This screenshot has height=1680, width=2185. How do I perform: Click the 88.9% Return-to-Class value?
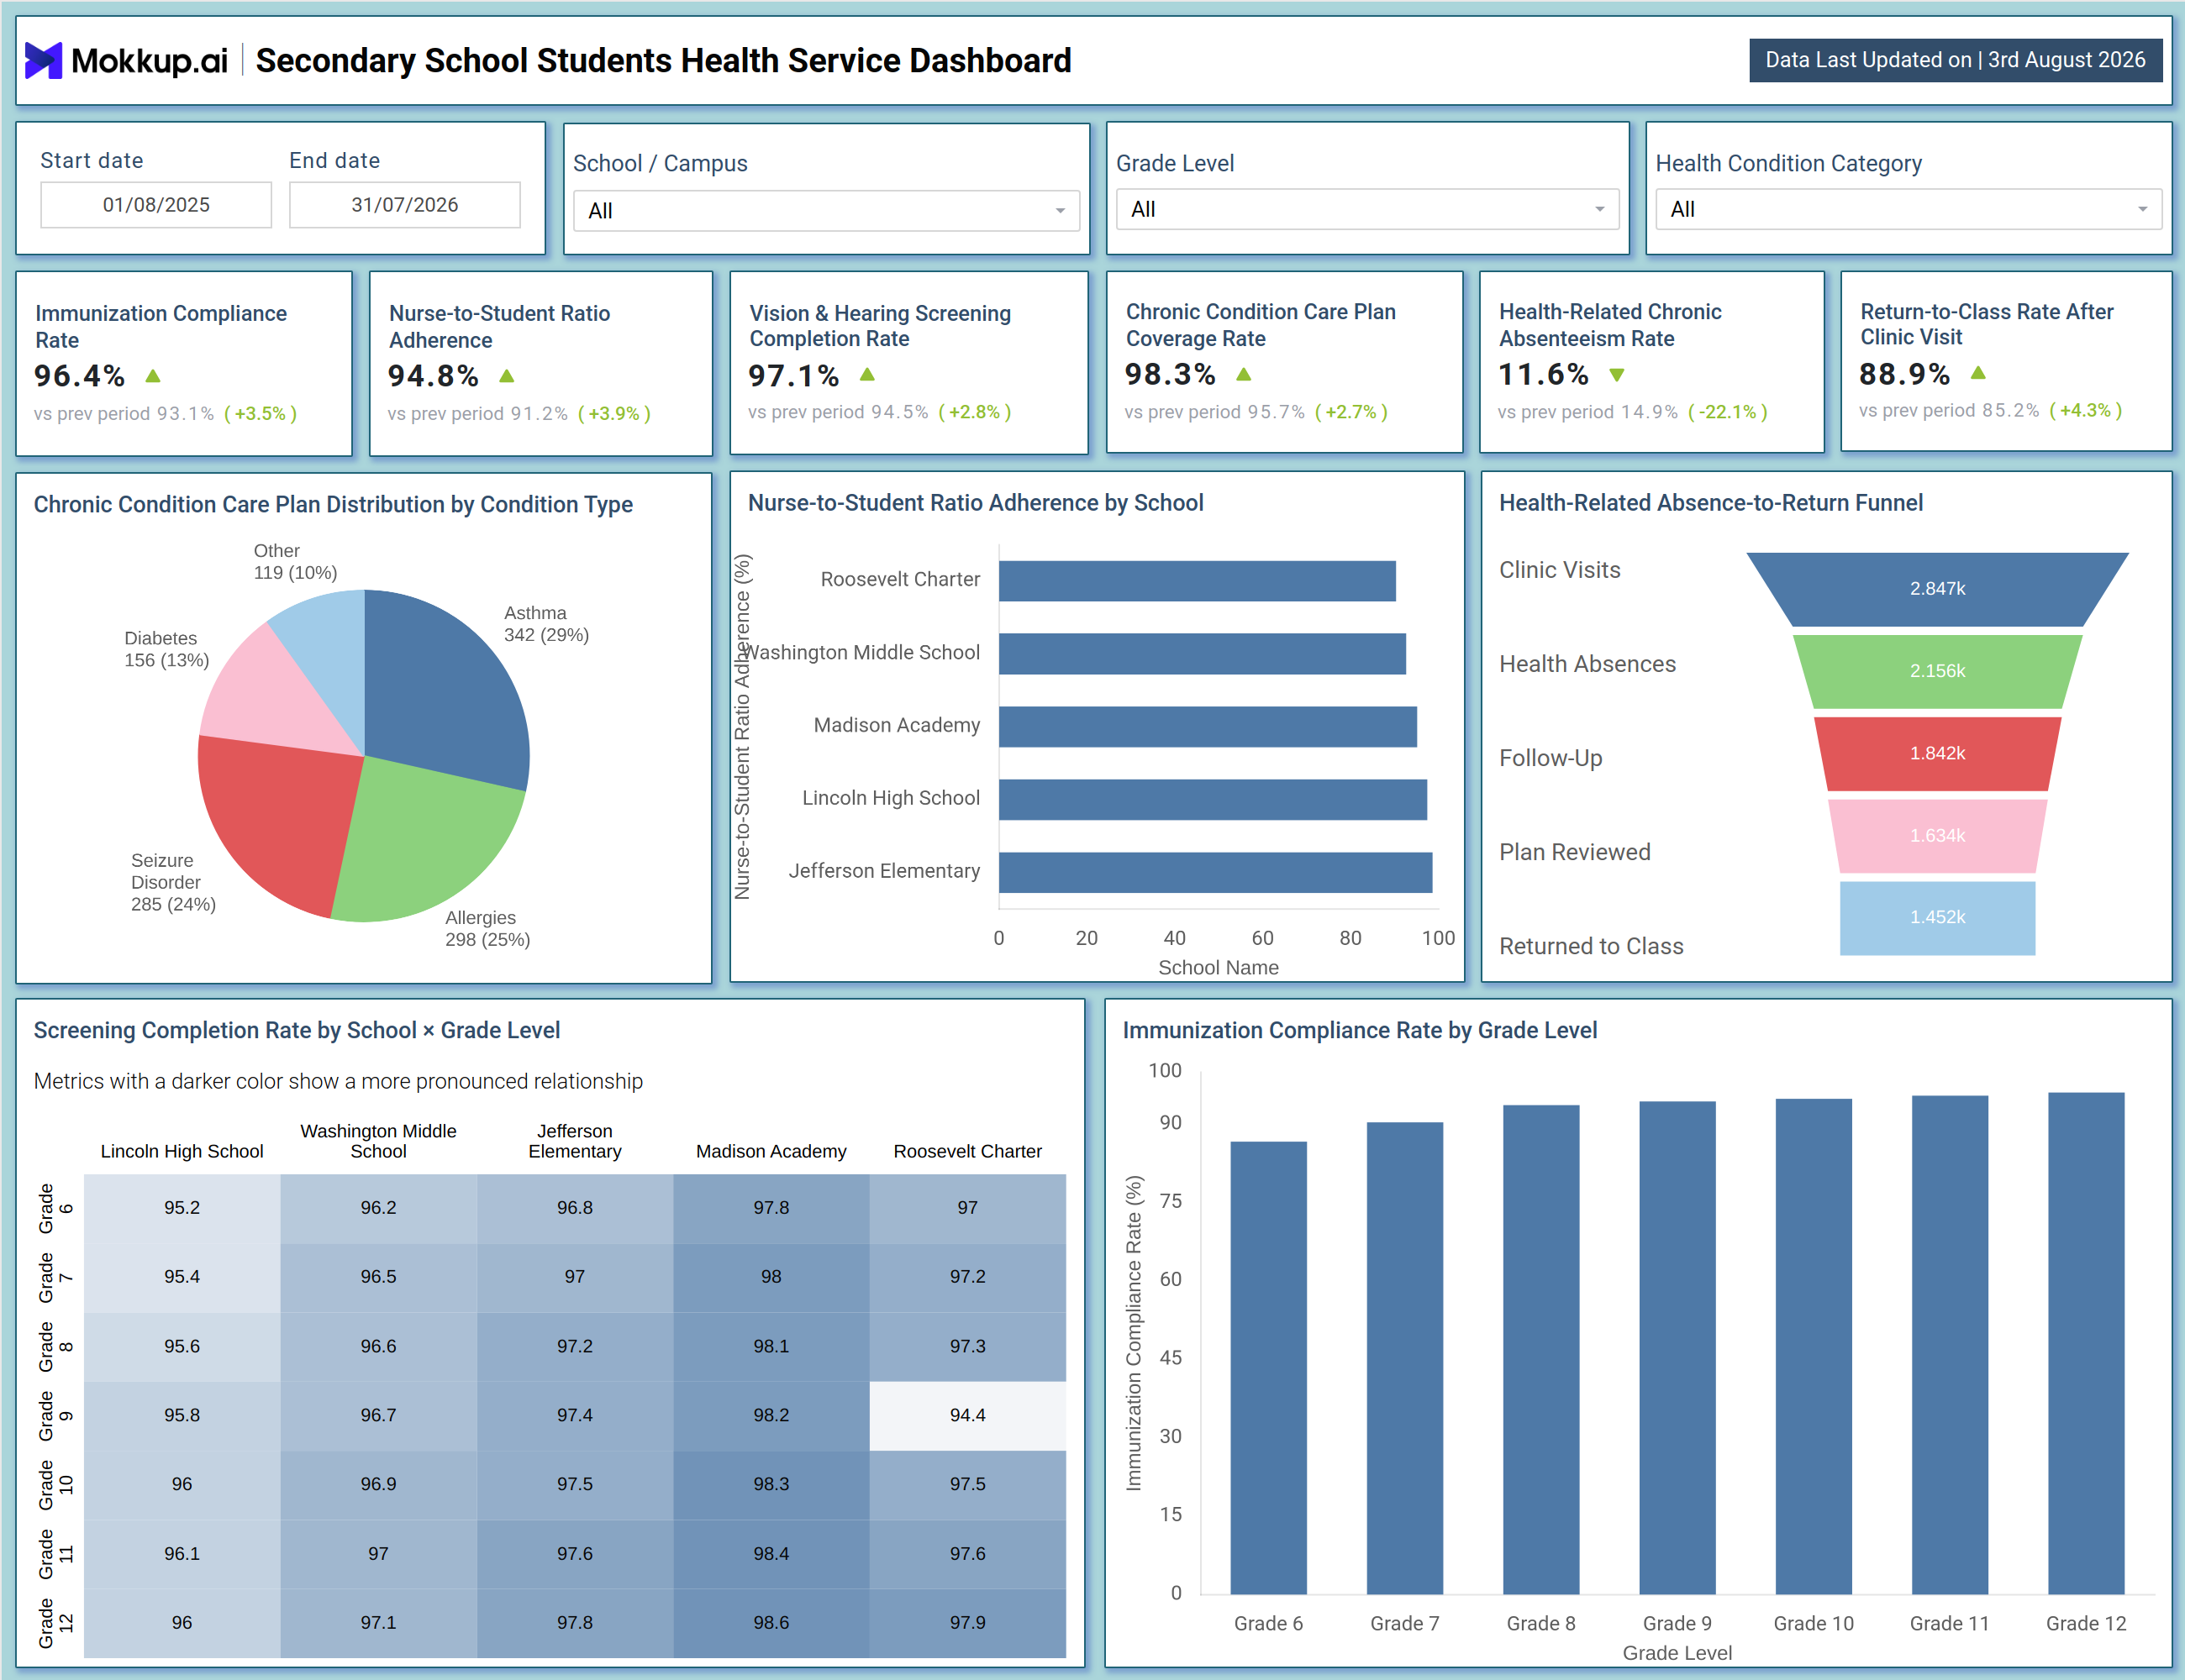[1903, 374]
